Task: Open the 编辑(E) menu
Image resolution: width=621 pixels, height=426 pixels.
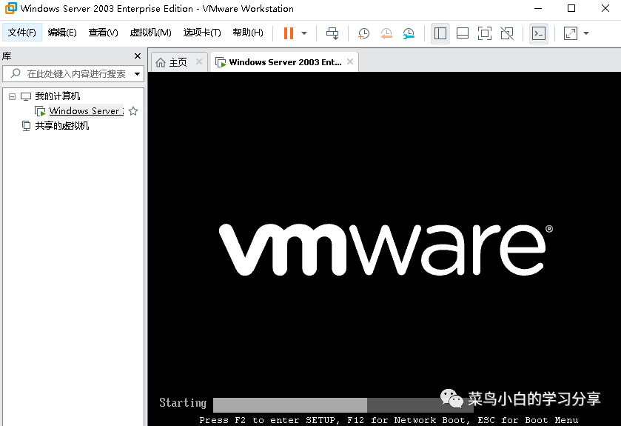Action: pyautogui.click(x=62, y=33)
